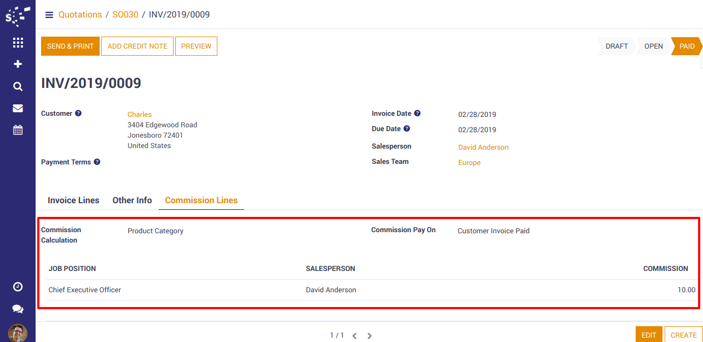Open the apps grid menu in sidebar
Image resolution: width=703 pixels, height=342 pixels.
point(18,43)
